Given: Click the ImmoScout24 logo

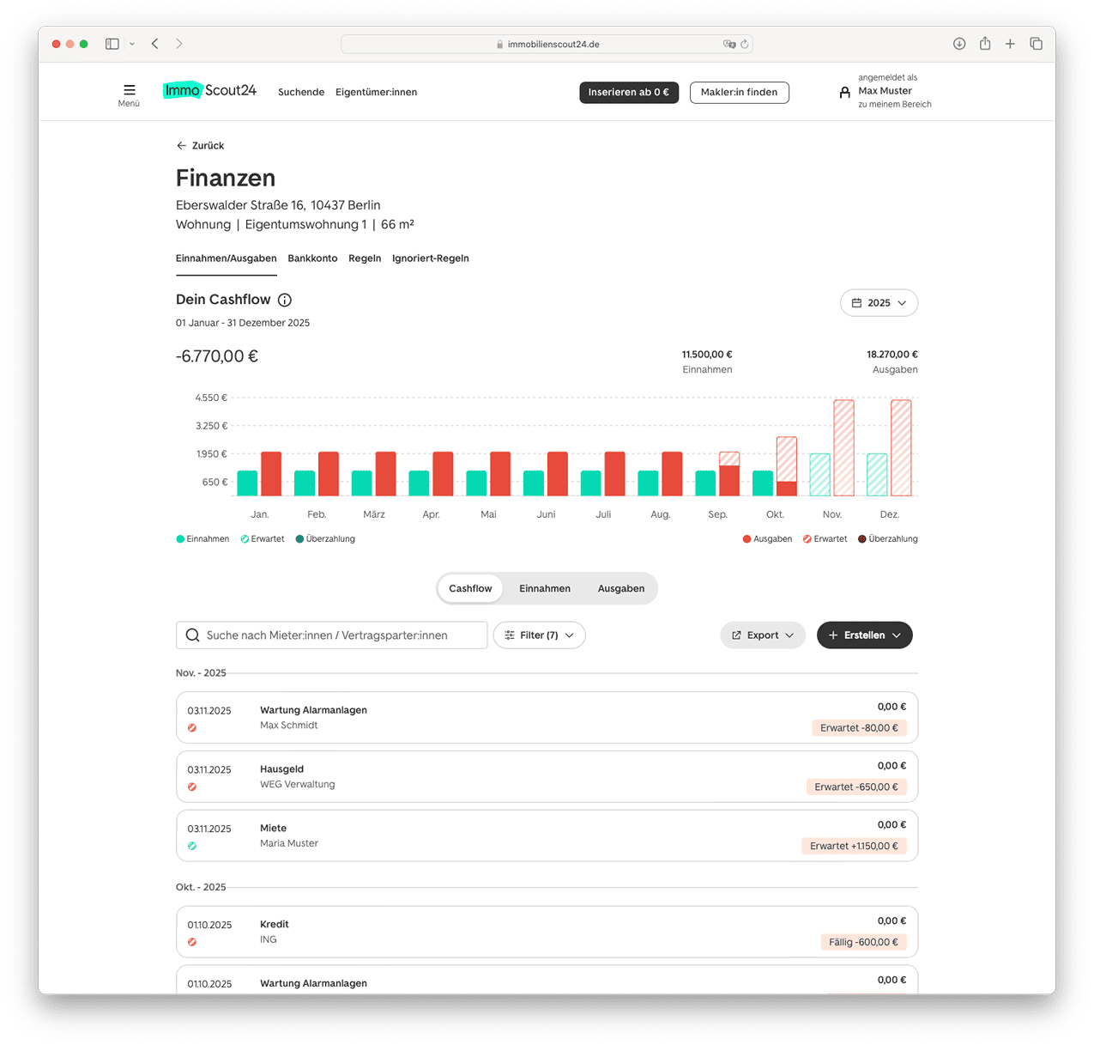Looking at the screenshot, I should (210, 90).
